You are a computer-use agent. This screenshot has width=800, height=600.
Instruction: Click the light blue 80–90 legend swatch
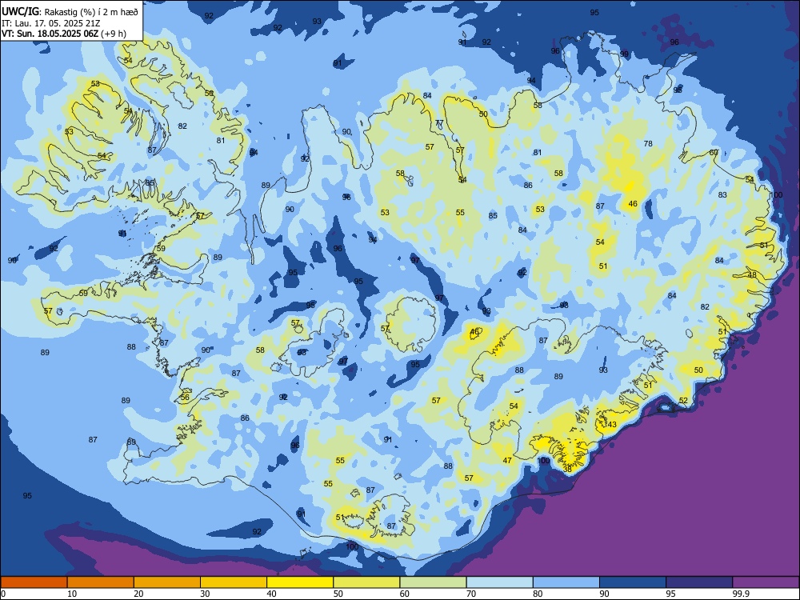566,582
